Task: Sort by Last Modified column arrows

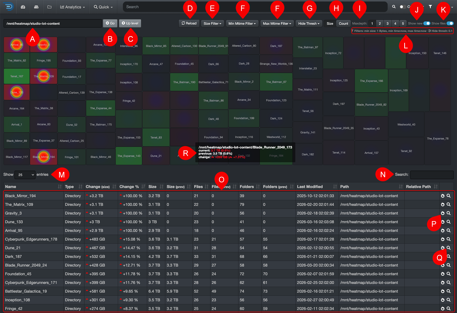Action: click(x=335, y=187)
